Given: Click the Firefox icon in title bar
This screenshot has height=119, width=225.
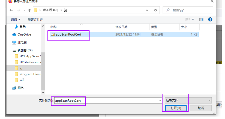Looking at the screenshot, I should (x=10, y=1).
